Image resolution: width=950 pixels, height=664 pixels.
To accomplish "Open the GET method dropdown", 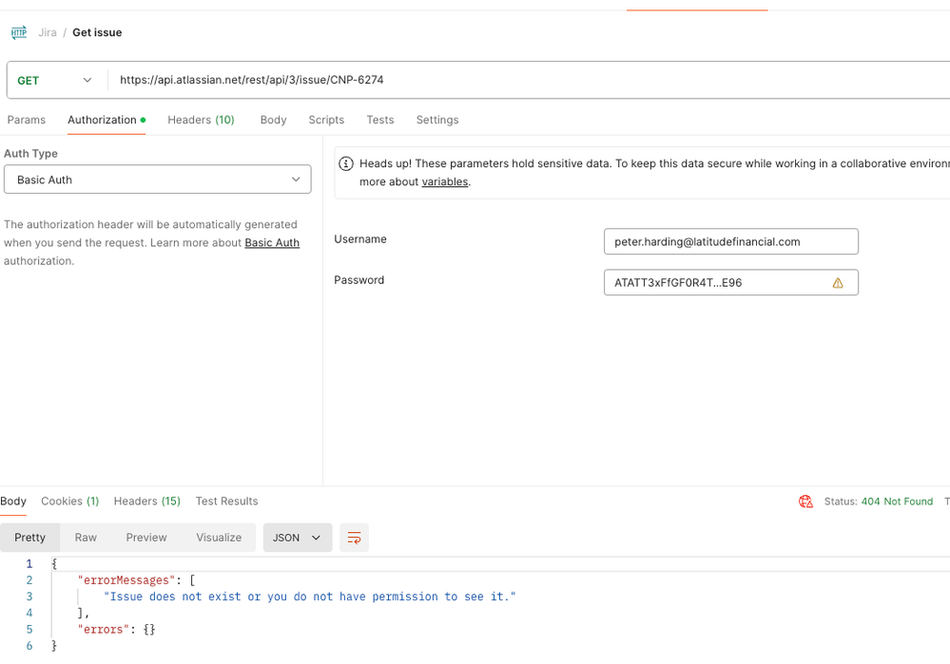I will click(54, 80).
